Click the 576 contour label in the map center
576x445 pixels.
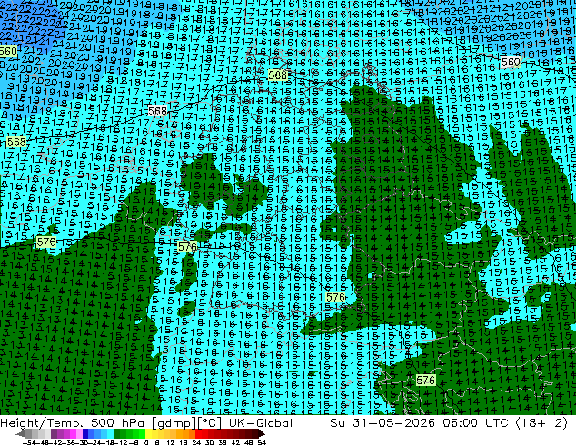click(x=187, y=246)
